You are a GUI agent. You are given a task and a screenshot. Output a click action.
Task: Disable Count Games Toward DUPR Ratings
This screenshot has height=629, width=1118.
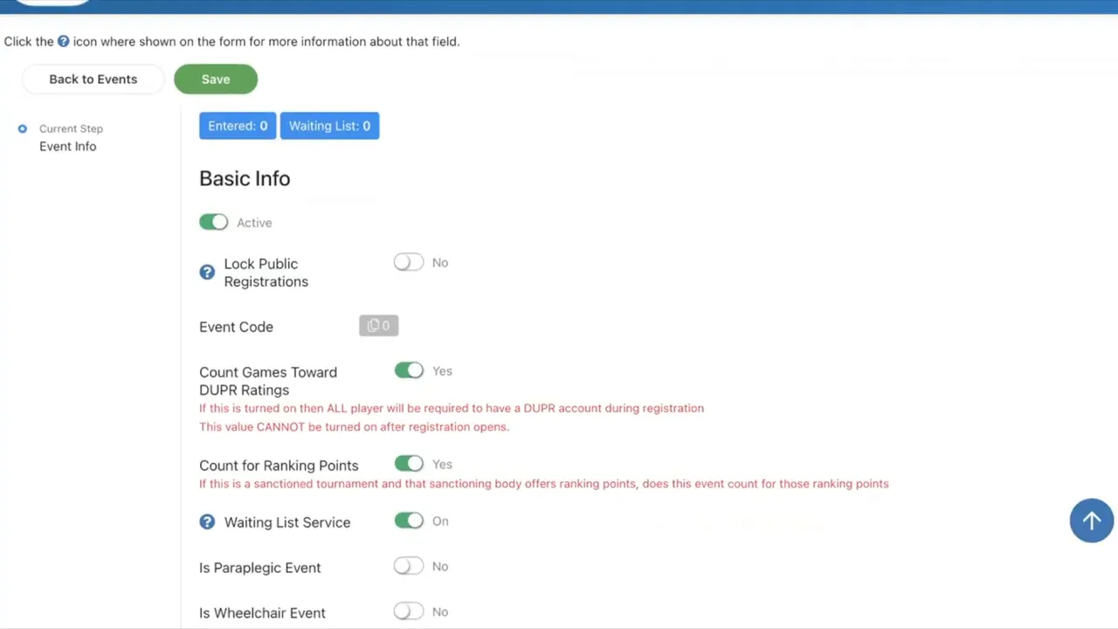(408, 370)
